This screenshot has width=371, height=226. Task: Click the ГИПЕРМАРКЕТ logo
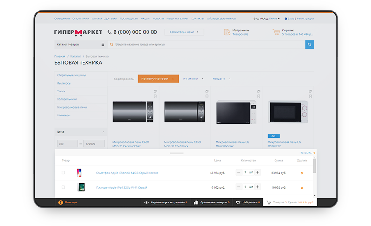coord(78,32)
